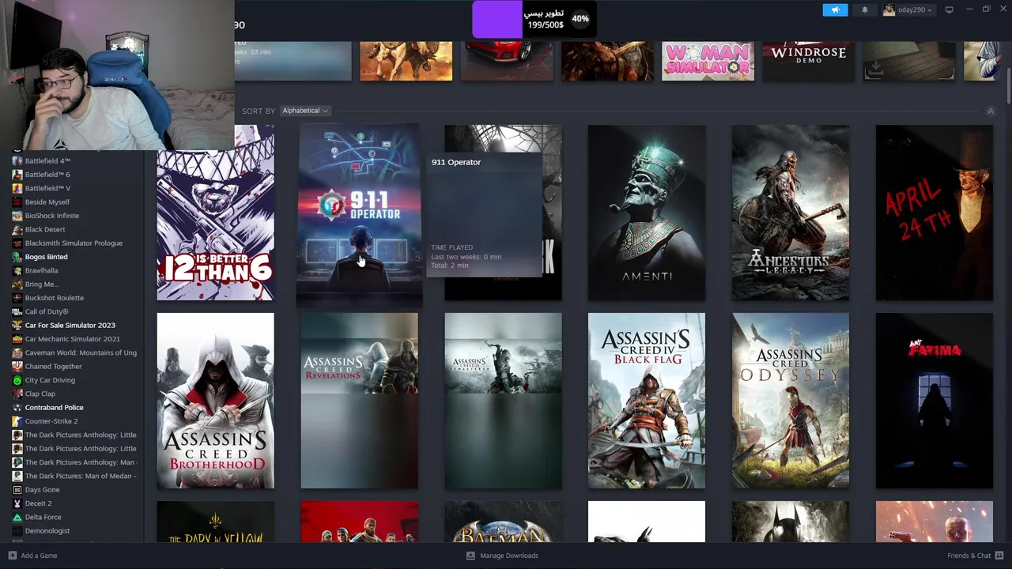
Task: Click the Clap Clap game icon
Action: (x=17, y=394)
